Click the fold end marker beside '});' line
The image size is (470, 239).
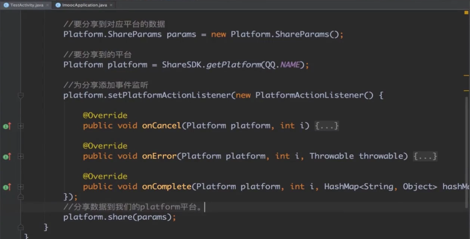coord(21,196)
